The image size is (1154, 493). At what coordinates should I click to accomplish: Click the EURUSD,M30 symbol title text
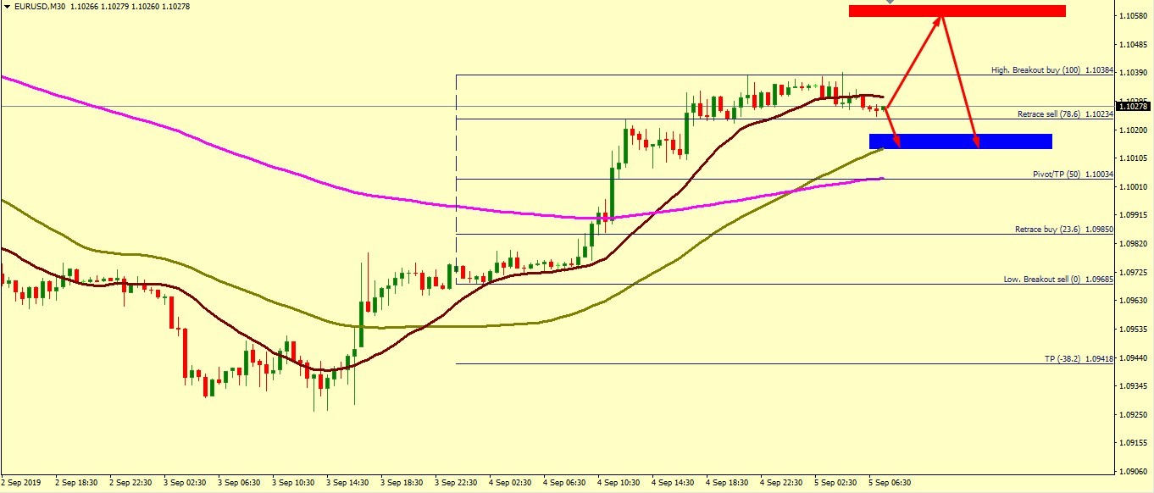(39, 7)
